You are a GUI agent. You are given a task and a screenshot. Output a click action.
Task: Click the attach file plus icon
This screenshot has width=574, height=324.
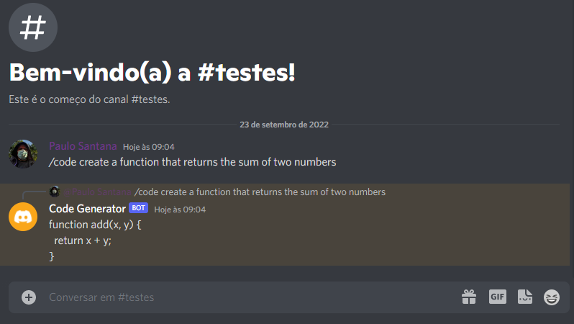point(29,297)
